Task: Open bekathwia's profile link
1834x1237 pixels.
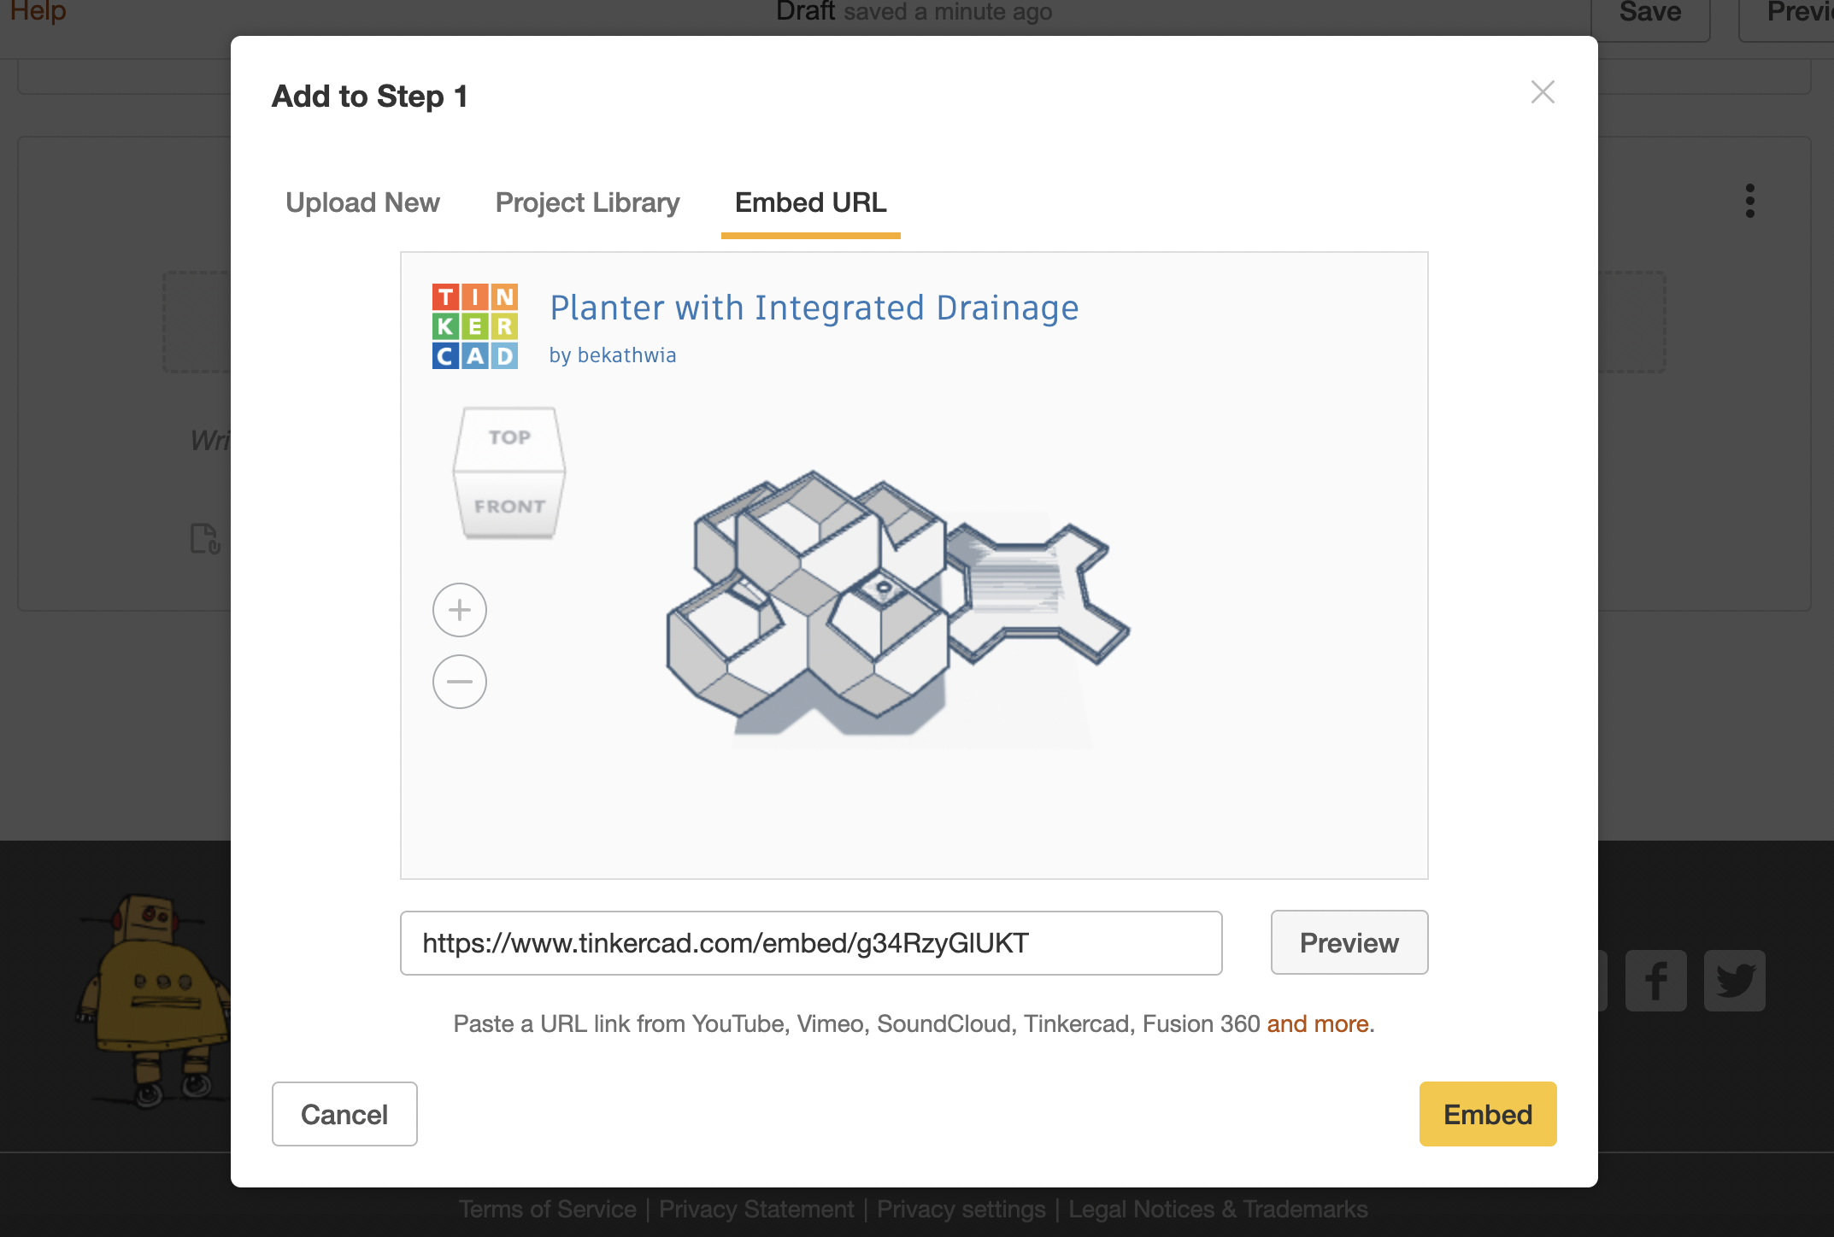Action: coord(626,355)
